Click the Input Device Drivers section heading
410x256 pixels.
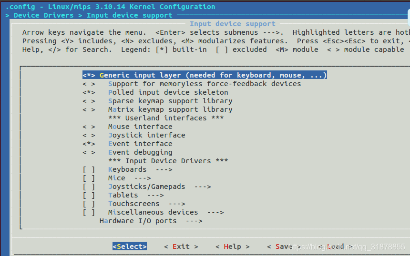(168, 161)
